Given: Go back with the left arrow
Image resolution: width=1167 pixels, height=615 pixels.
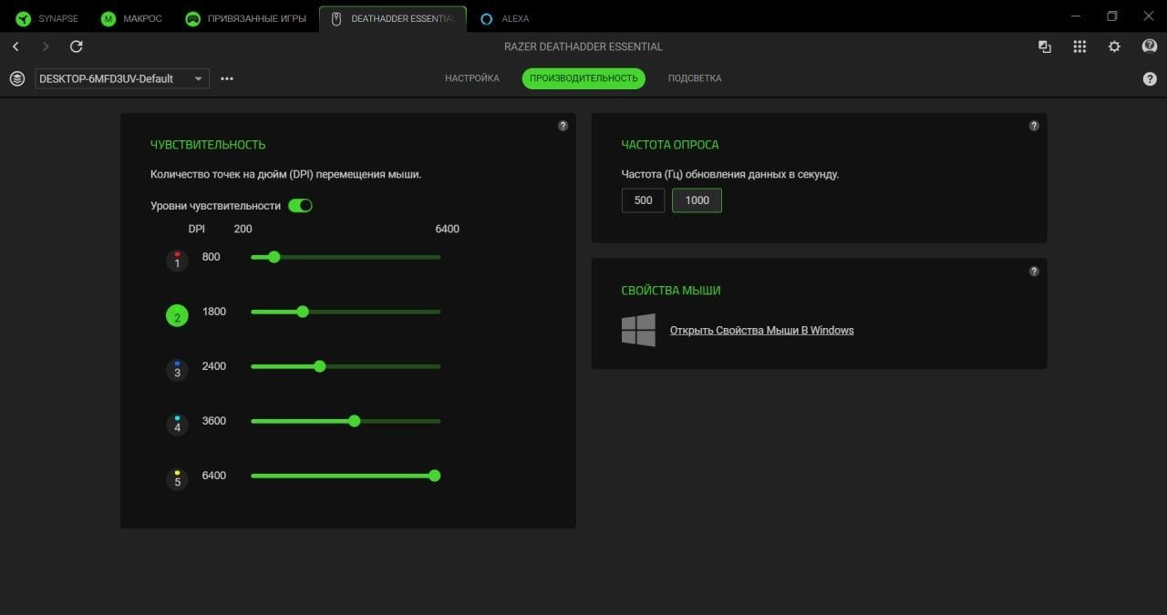Looking at the screenshot, I should [x=15, y=46].
